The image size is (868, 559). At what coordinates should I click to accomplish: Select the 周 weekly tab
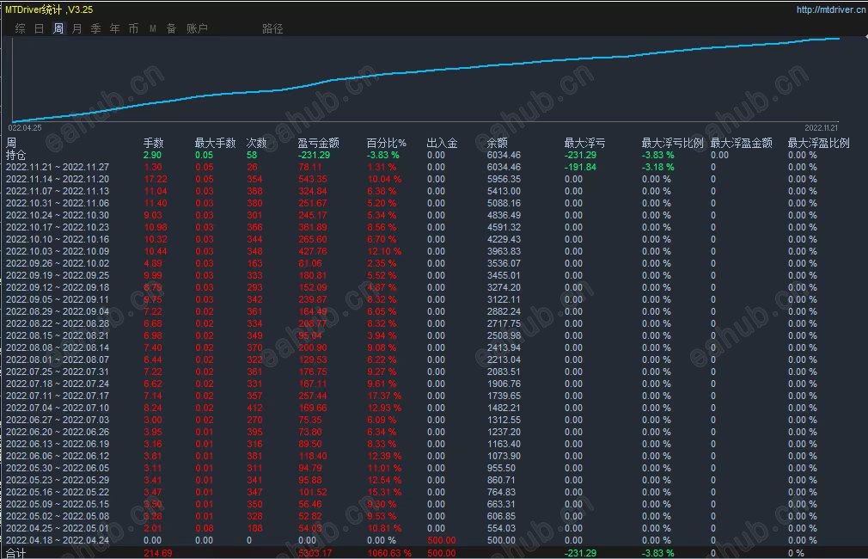tap(58, 28)
